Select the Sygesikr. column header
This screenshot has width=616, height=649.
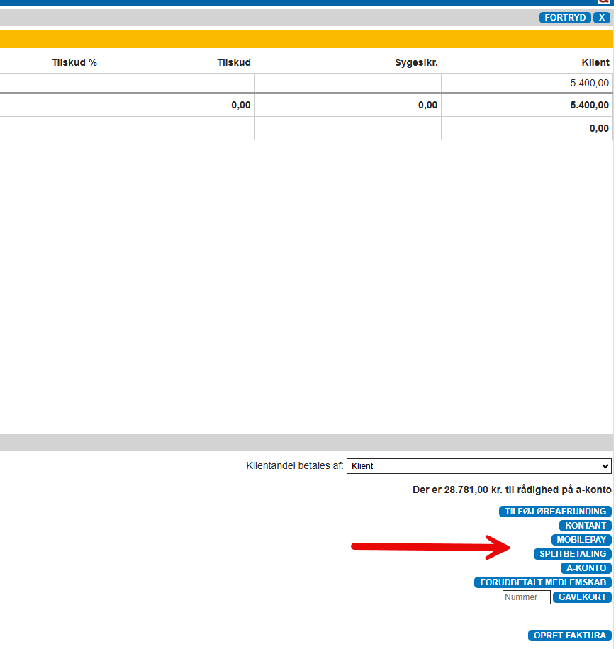(x=416, y=63)
